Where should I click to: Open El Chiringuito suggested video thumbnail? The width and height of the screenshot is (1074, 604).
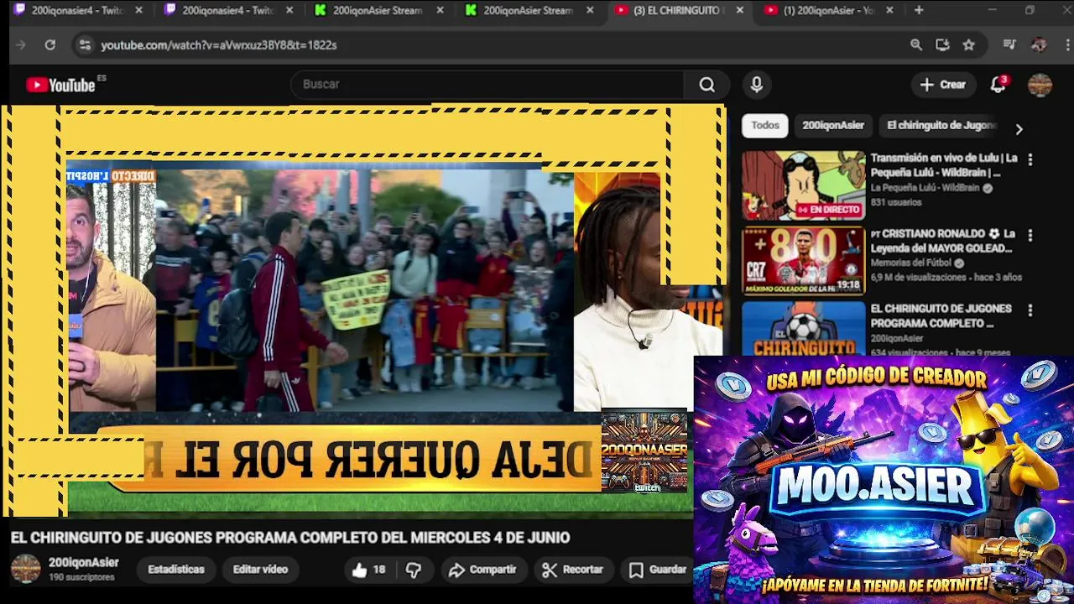803,329
